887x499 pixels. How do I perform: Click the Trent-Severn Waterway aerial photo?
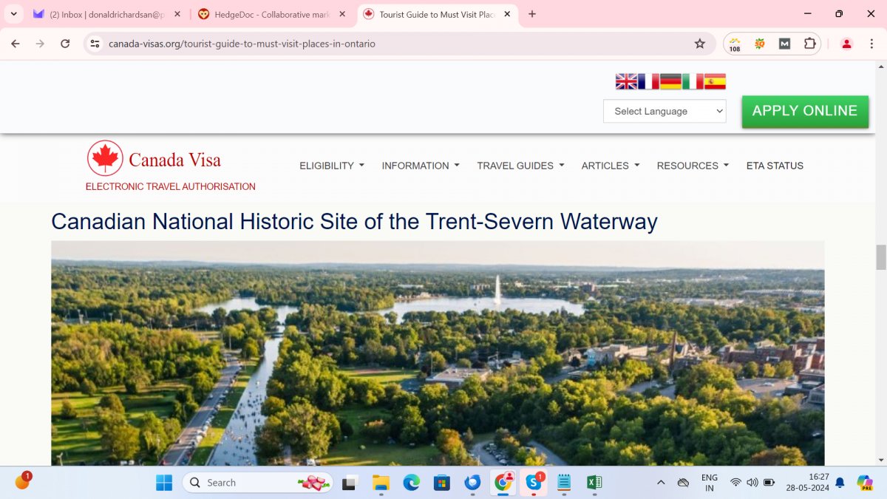tap(438, 353)
